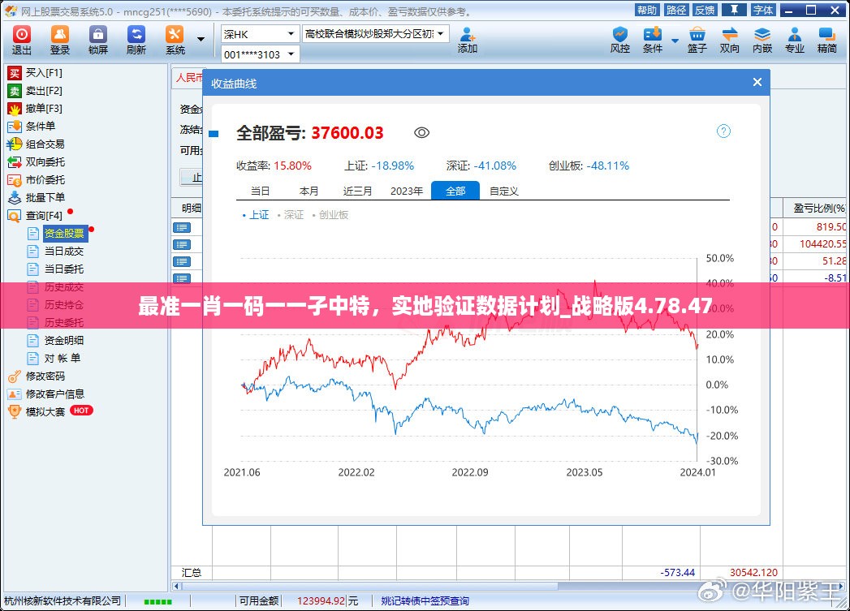Click the help question mark in dialog
The image size is (850, 611).
723,131
